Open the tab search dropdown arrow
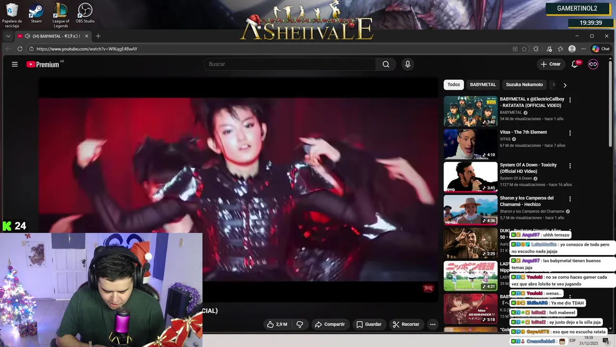 pyautogui.click(x=8, y=36)
